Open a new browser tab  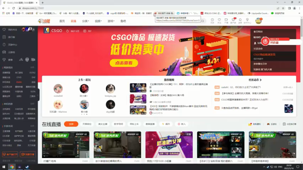point(42,3)
